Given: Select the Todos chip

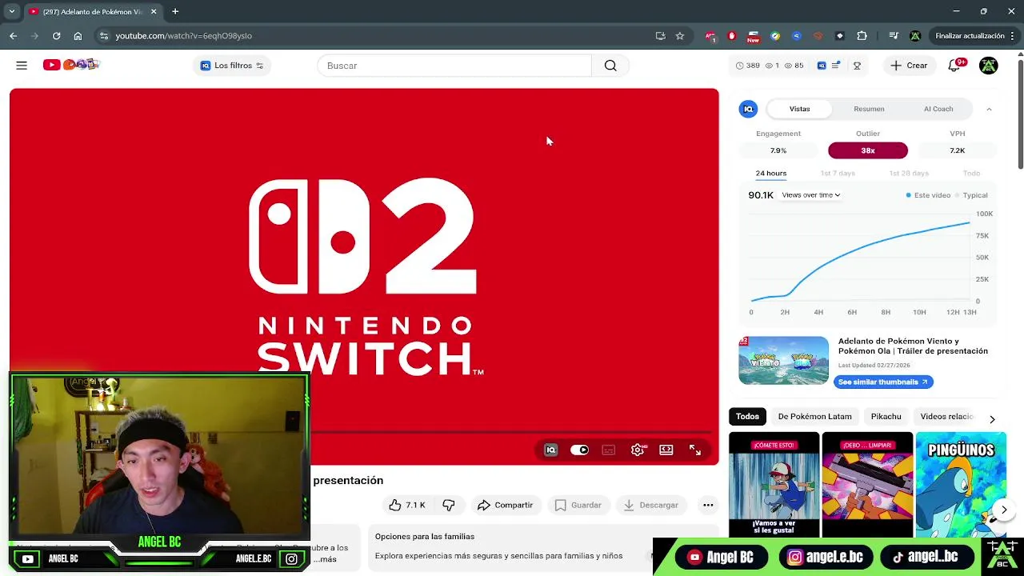Looking at the screenshot, I should point(747,416).
